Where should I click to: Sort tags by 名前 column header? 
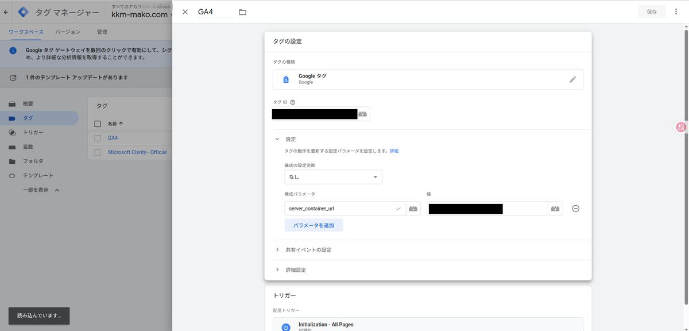pos(115,124)
